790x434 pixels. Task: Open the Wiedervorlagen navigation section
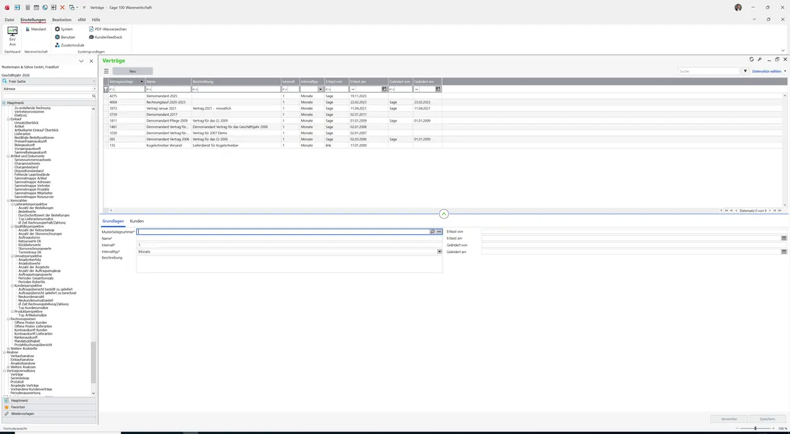[48, 414]
